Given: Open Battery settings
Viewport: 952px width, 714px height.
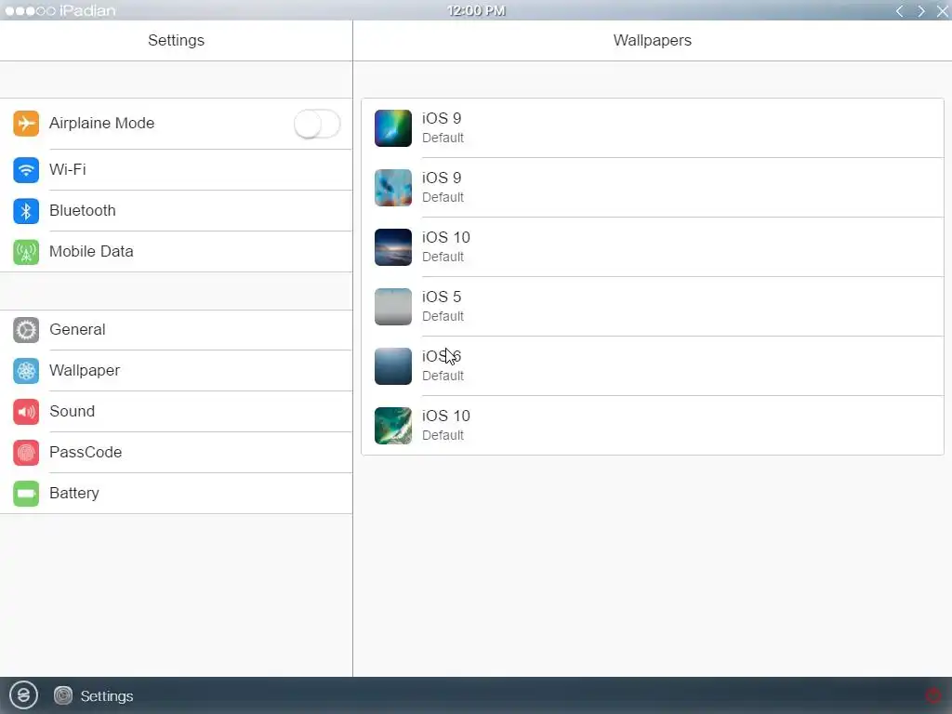Looking at the screenshot, I should pos(176,493).
